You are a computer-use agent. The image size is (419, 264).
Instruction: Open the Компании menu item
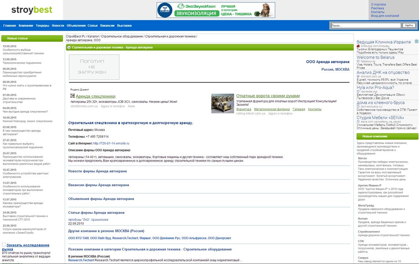tap(26, 26)
